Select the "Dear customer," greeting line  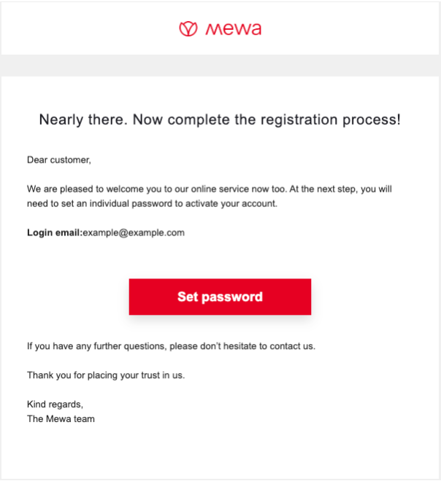(59, 160)
